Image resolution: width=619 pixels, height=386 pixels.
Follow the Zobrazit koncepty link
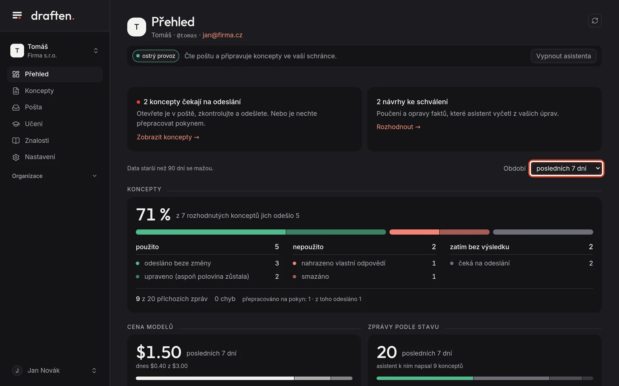tap(168, 137)
